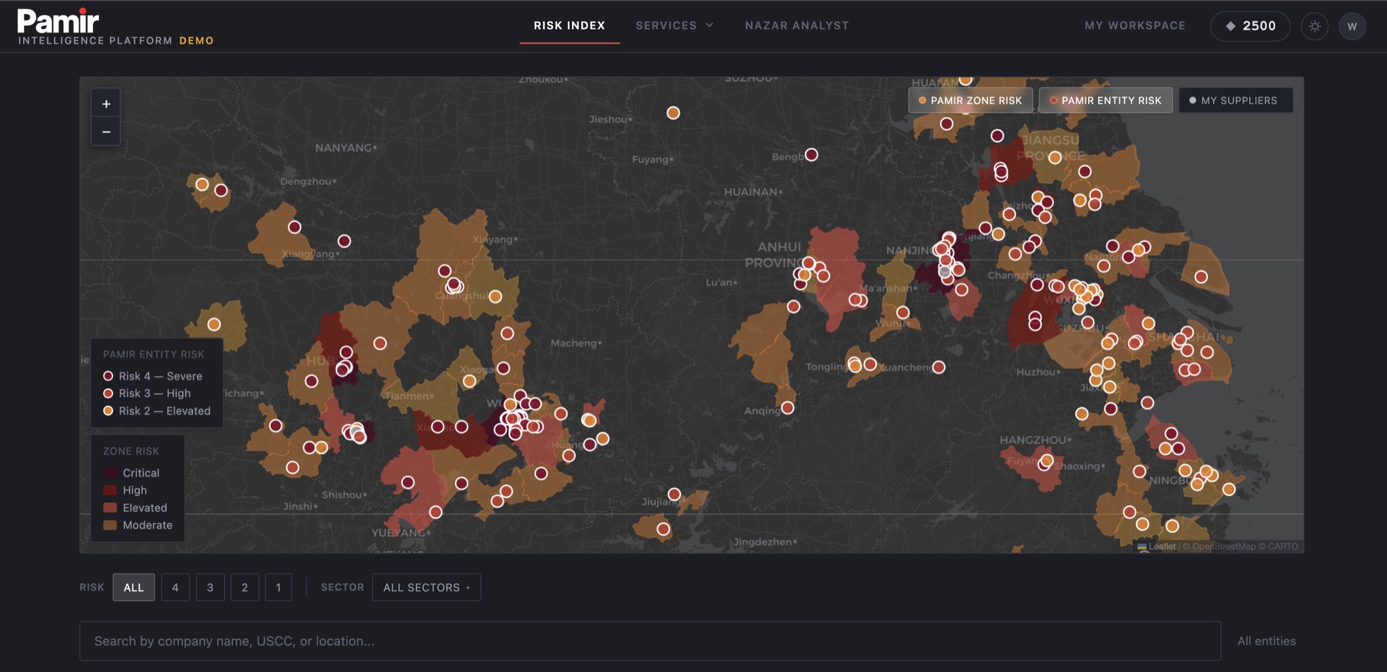The image size is (1387, 672).
Task: Expand the Services menu
Action: pos(674,26)
